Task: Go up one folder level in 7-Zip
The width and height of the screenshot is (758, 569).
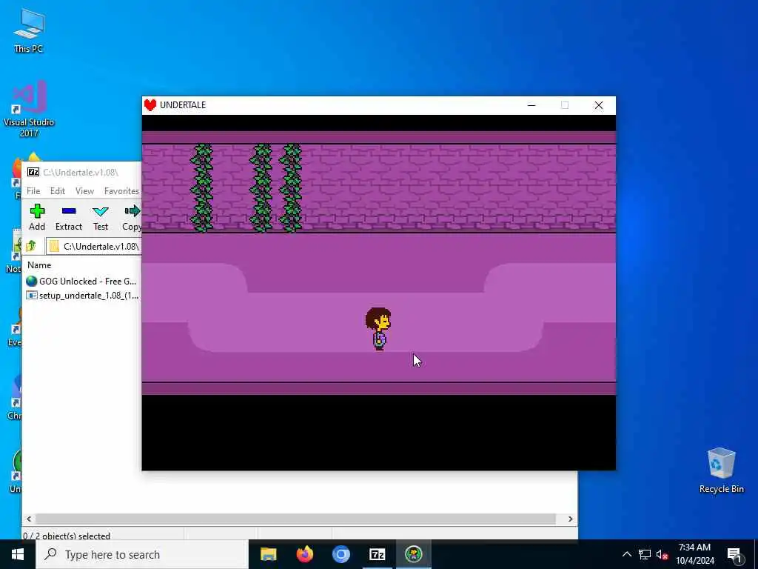Action: 31,246
